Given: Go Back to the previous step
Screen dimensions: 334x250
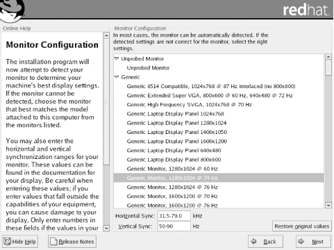Looking at the screenshot, I should pos(265,242).
